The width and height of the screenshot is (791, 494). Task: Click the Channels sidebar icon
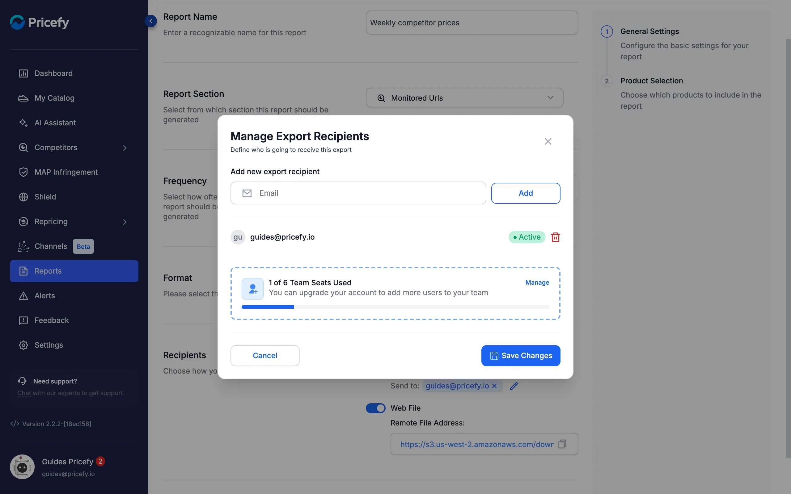pos(23,246)
